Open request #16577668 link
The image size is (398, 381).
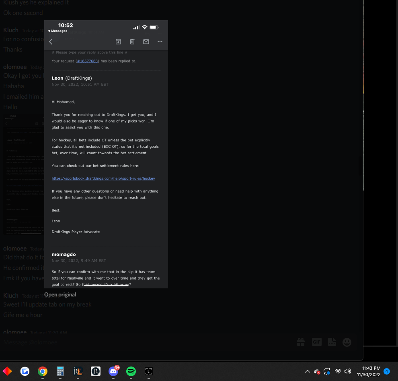coord(88,61)
